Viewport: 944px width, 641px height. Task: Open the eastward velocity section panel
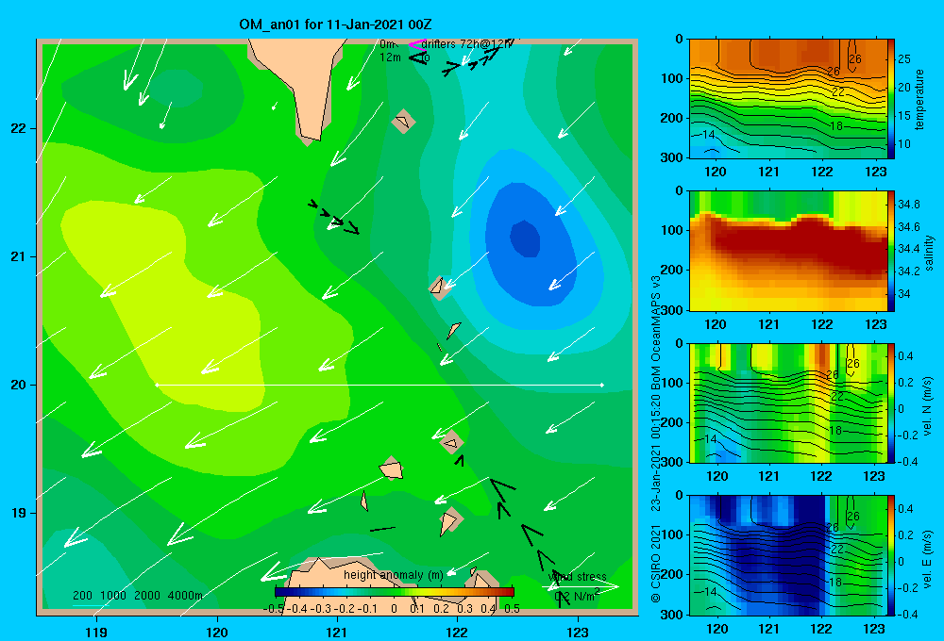click(x=788, y=555)
